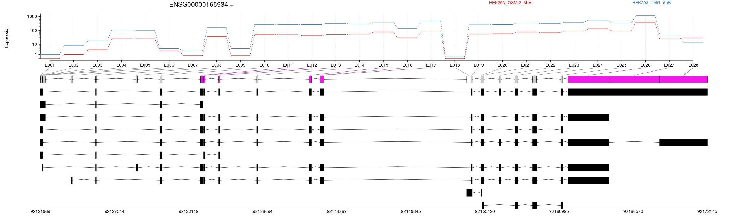Select exon label E003

[x=97, y=65]
